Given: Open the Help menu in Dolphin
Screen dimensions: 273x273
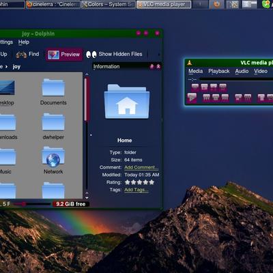Looking at the screenshot, I should point(24,42).
